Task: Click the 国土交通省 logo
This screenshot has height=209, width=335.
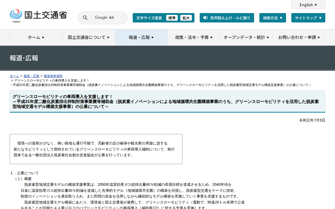Action: [x=38, y=15]
